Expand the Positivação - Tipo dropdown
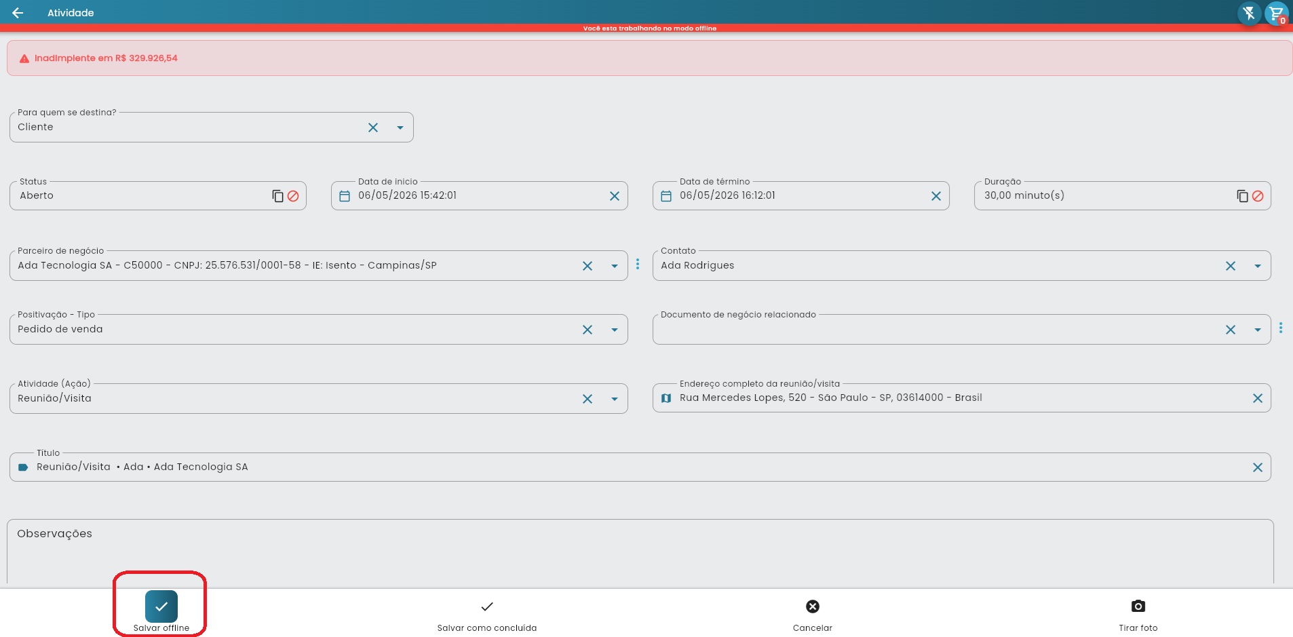Viewport: 1293px width, 637px height. pyautogui.click(x=615, y=330)
